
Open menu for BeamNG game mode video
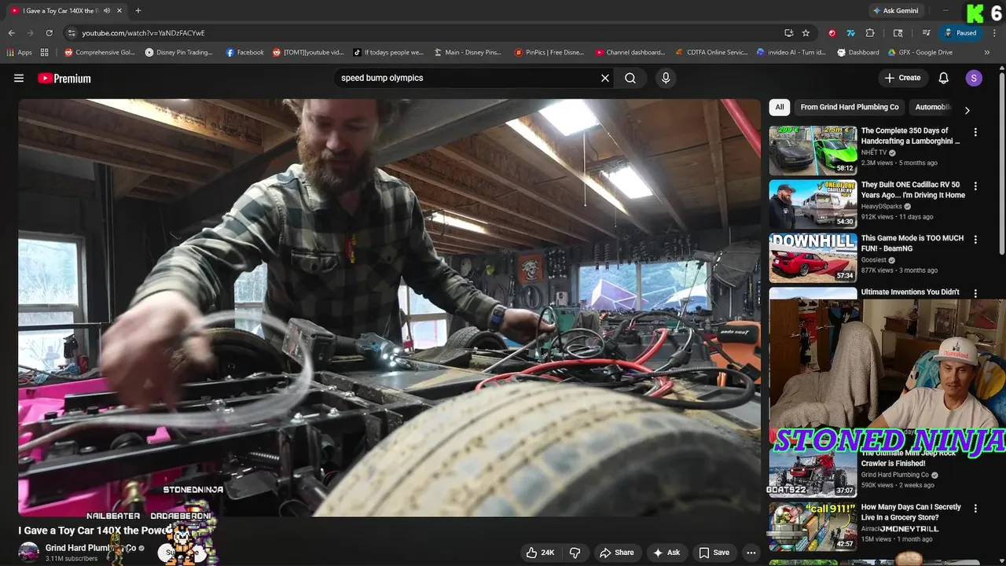coord(975,240)
